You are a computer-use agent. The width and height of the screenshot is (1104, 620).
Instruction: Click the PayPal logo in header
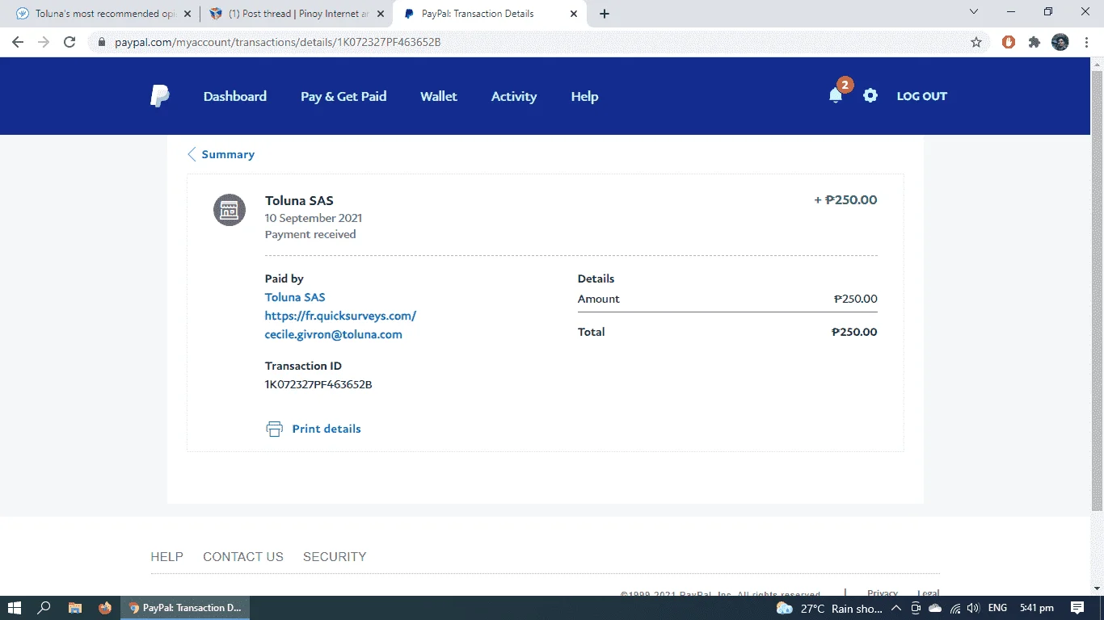point(160,96)
